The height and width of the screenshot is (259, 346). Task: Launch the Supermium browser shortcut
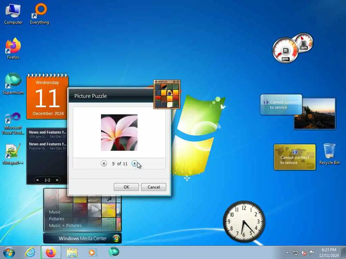[x=13, y=84]
